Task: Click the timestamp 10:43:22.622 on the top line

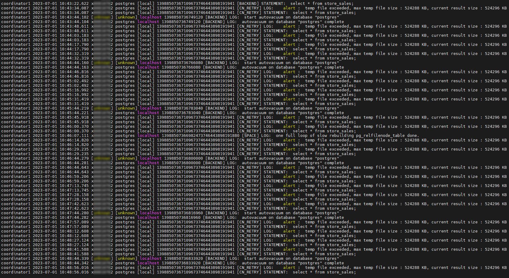Action: (74, 4)
